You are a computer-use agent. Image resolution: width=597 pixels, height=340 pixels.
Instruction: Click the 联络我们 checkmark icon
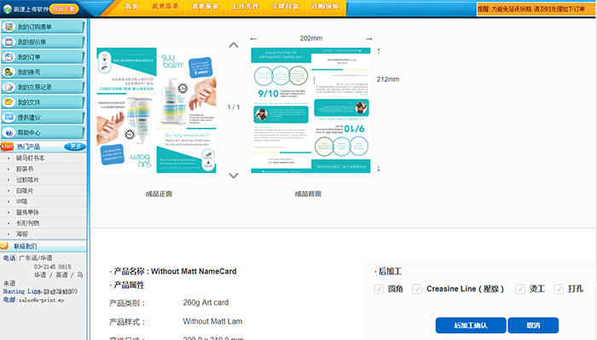pos(4,245)
